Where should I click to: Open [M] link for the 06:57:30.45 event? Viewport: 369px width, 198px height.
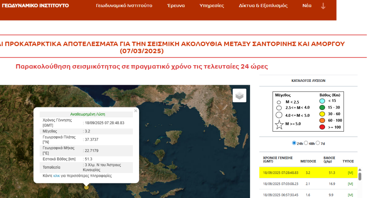351,195
